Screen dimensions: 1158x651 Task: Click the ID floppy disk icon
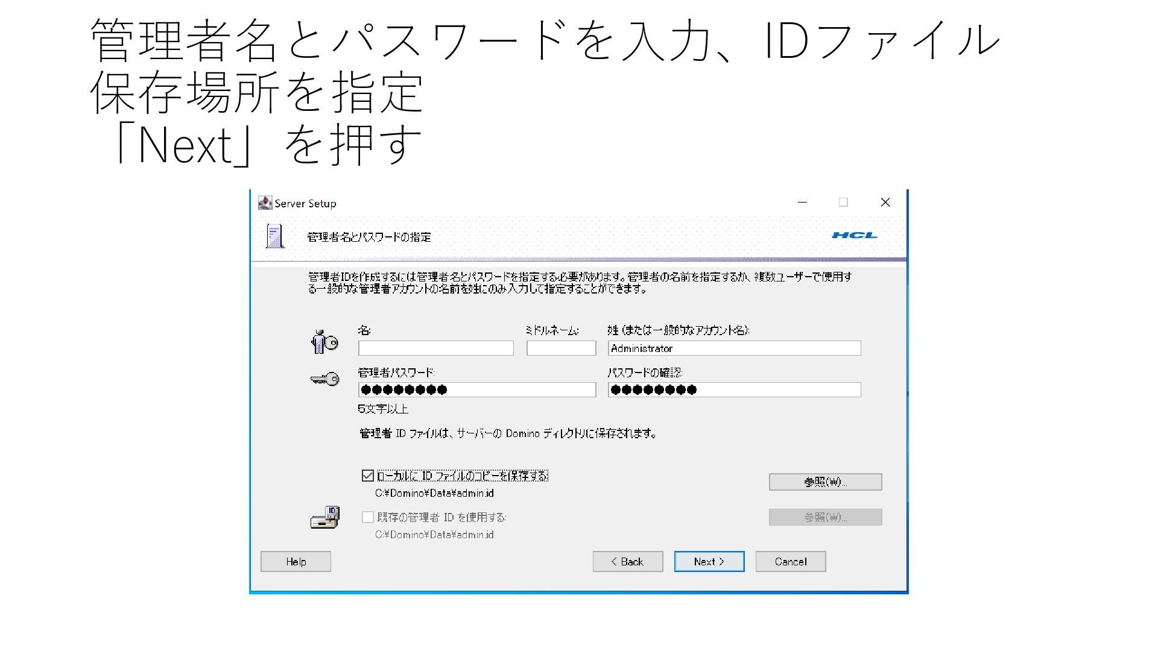point(325,517)
